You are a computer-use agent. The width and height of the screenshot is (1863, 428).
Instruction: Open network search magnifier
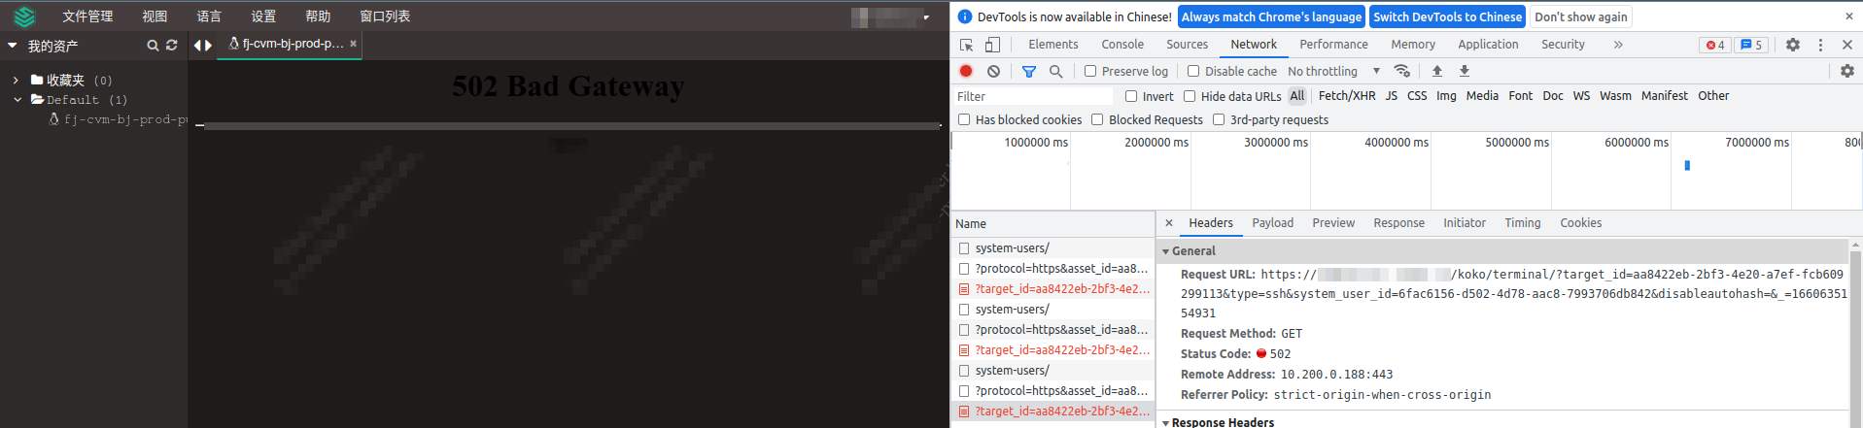tap(1055, 71)
